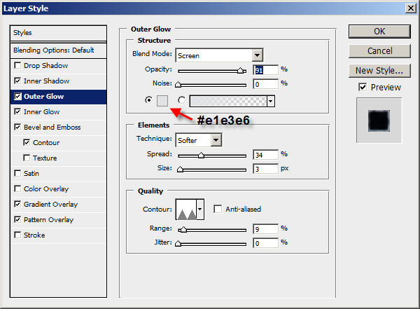Select the Inner Glow style row
The image size is (420, 309).
[58, 112]
